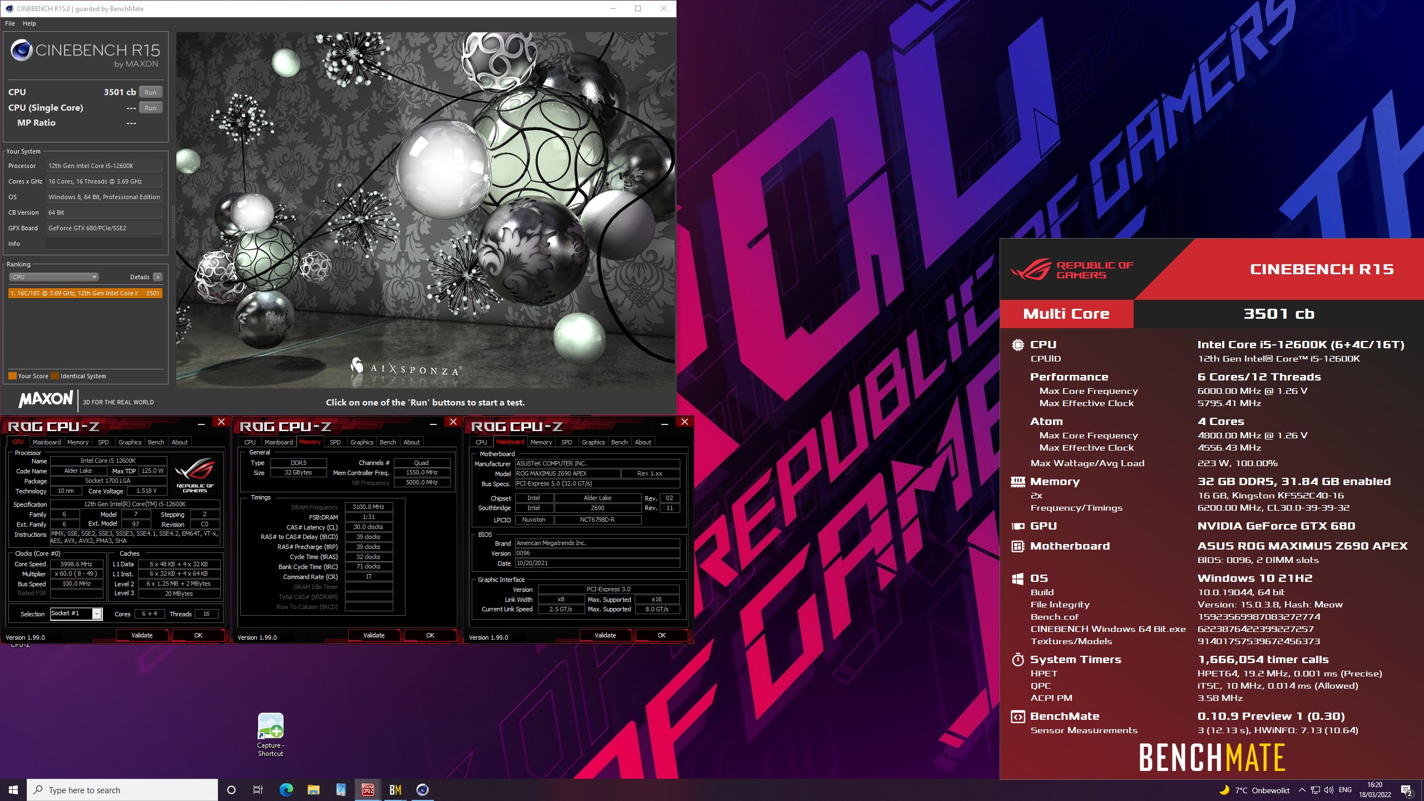Viewport: 1424px width, 801px height.
Task: Open Bench tab in the Mainboard CPU-Z window
Action: pos(620,442)
